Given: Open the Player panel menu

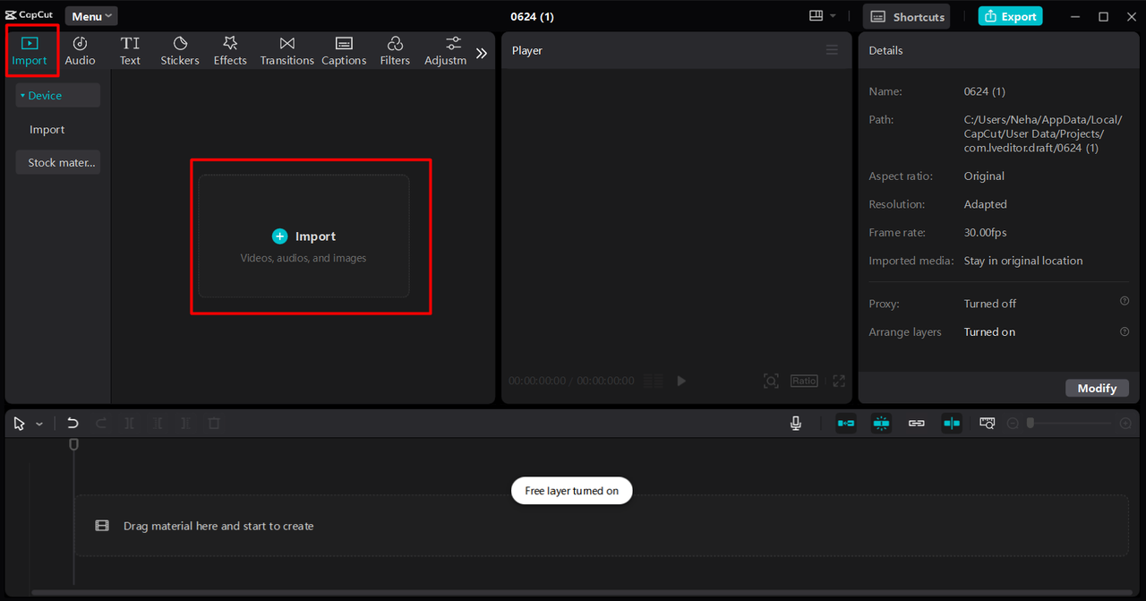Looking at the screenshot, I should [x=832, y=50].
